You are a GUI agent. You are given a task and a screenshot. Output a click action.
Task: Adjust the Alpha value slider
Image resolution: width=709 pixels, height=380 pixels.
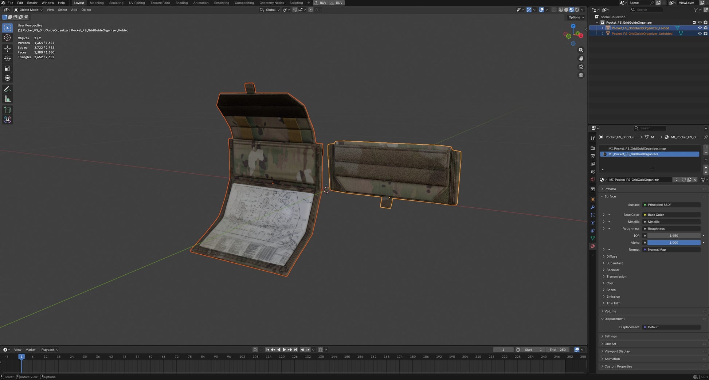tap(674, 243)
